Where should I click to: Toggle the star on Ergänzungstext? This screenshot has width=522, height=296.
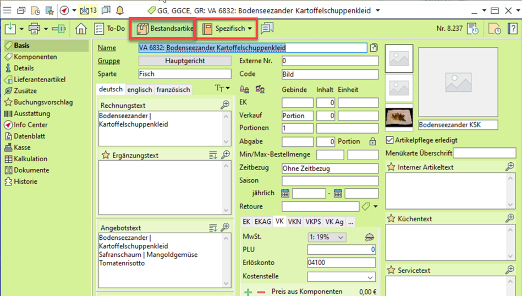(x=106, y=155)
